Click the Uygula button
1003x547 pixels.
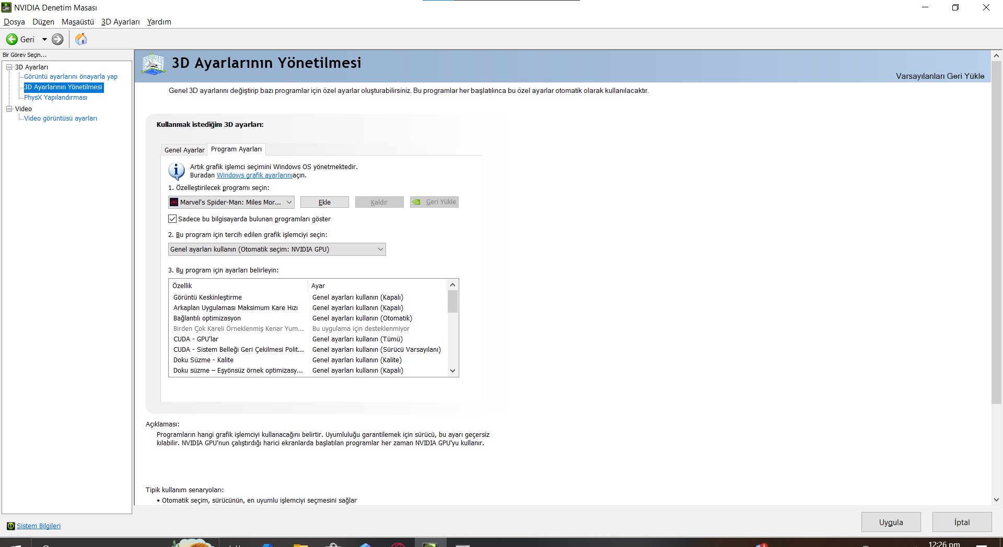click(891, 522)
